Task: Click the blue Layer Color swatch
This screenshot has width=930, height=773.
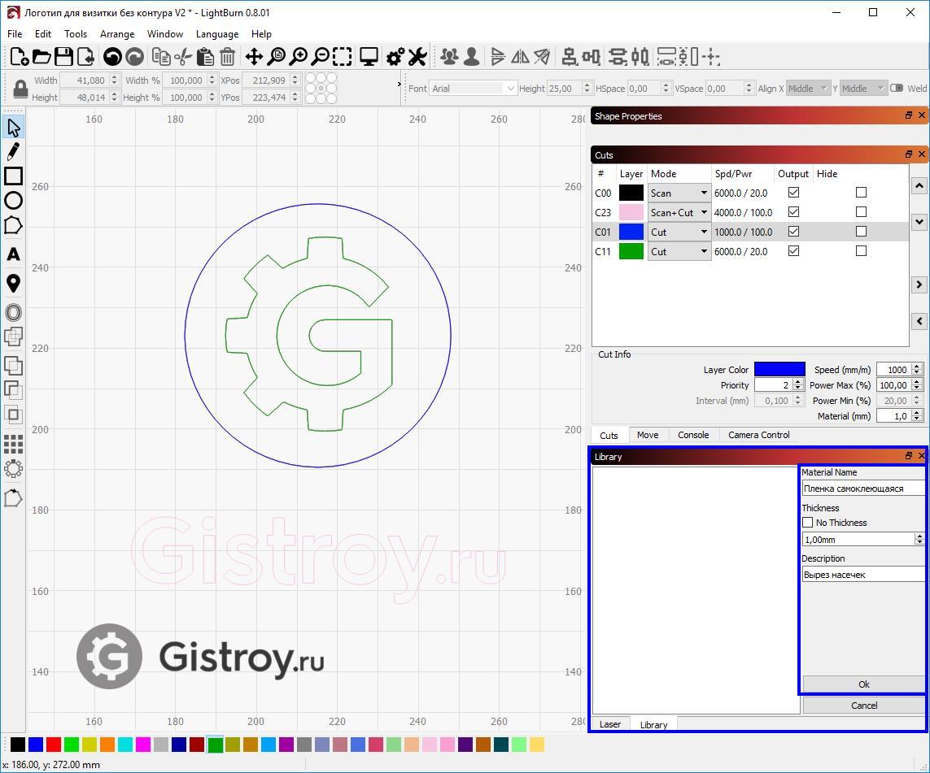Action: tap(779, 370)
